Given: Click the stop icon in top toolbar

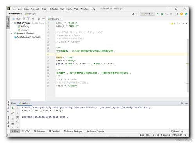Looking at the screenshot, I should tap(171, 14).
